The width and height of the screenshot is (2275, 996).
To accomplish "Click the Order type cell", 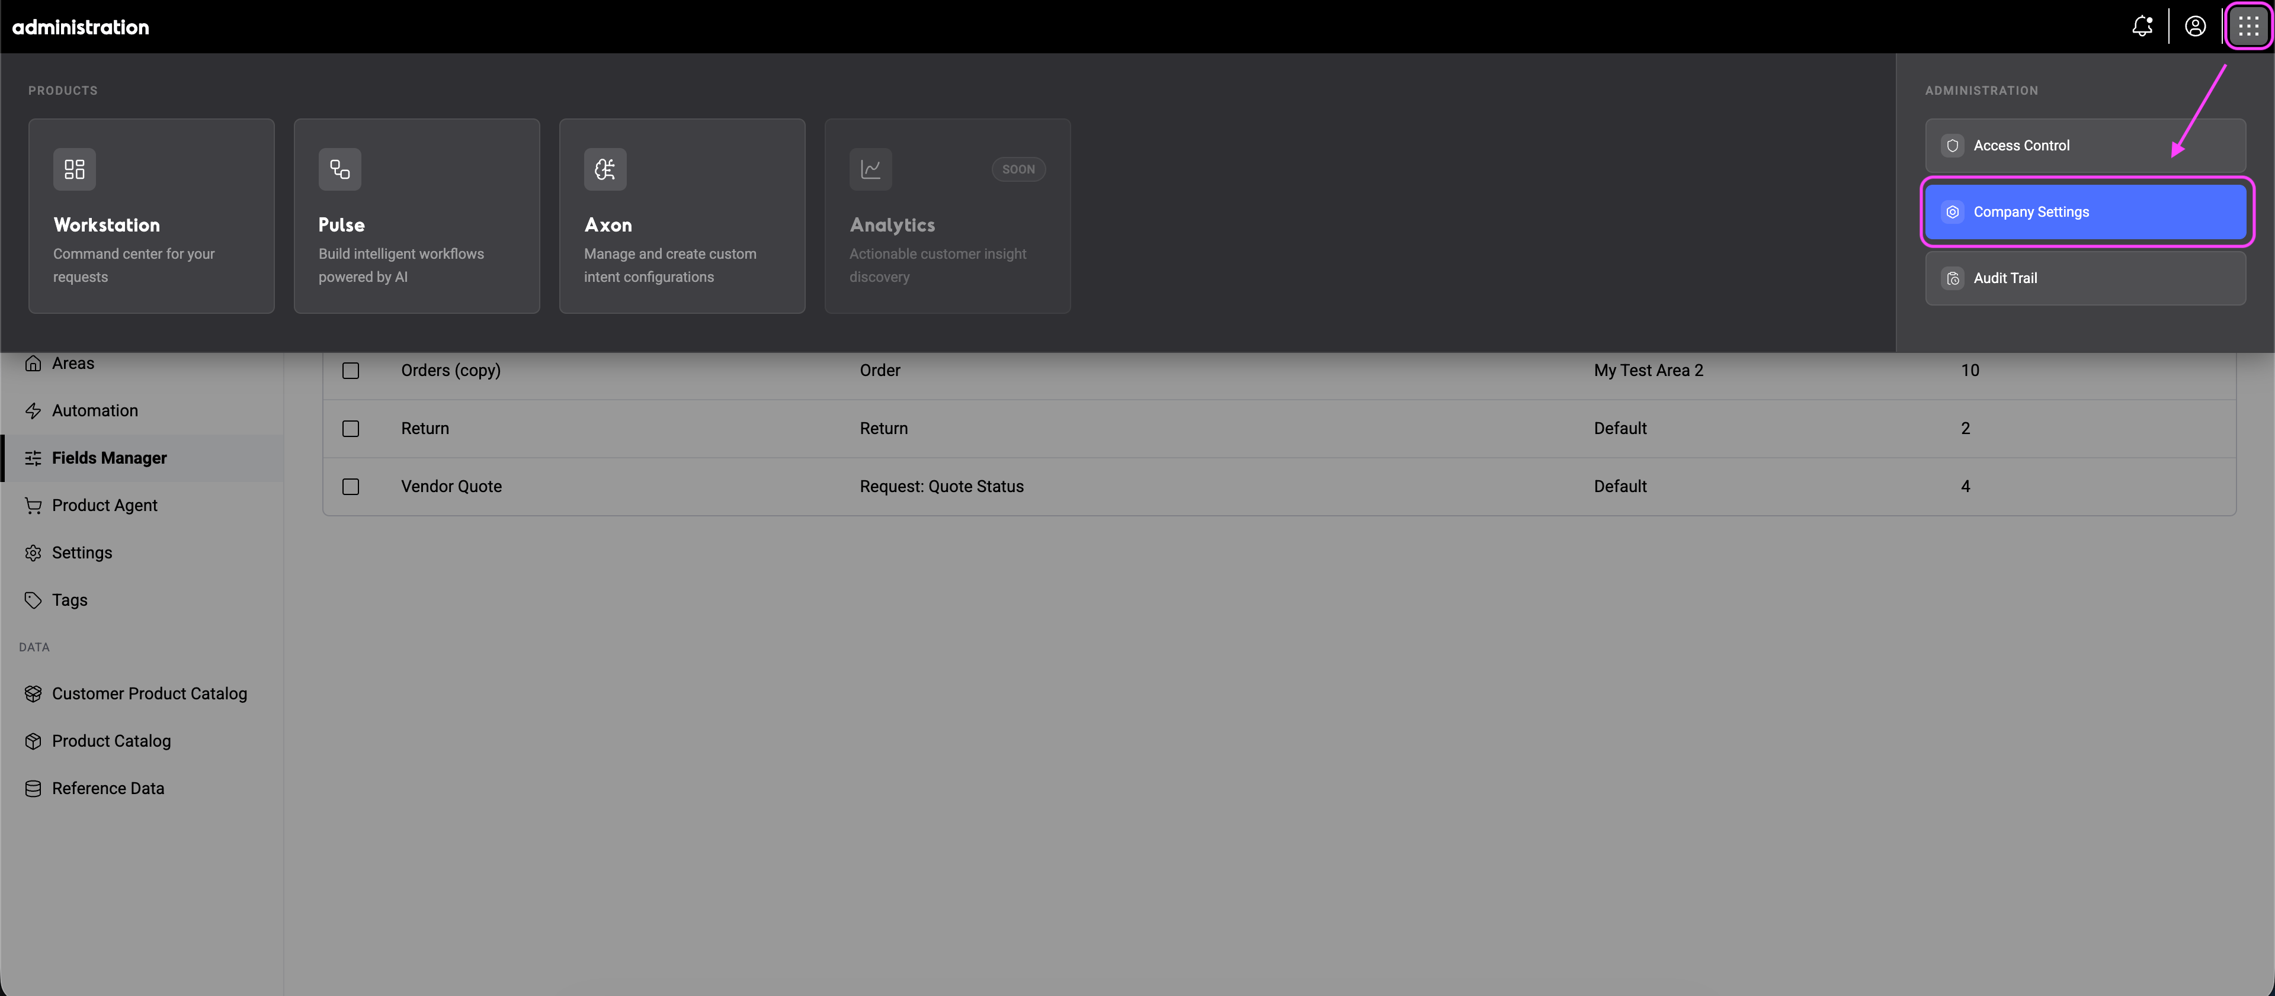I will [x=880, y=370].
